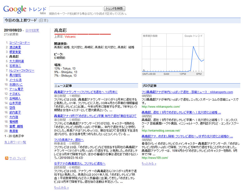Viewport: 244px width, 194px height.
Task: Open rank 6 trend 石坂浩二
Action: 15,66
